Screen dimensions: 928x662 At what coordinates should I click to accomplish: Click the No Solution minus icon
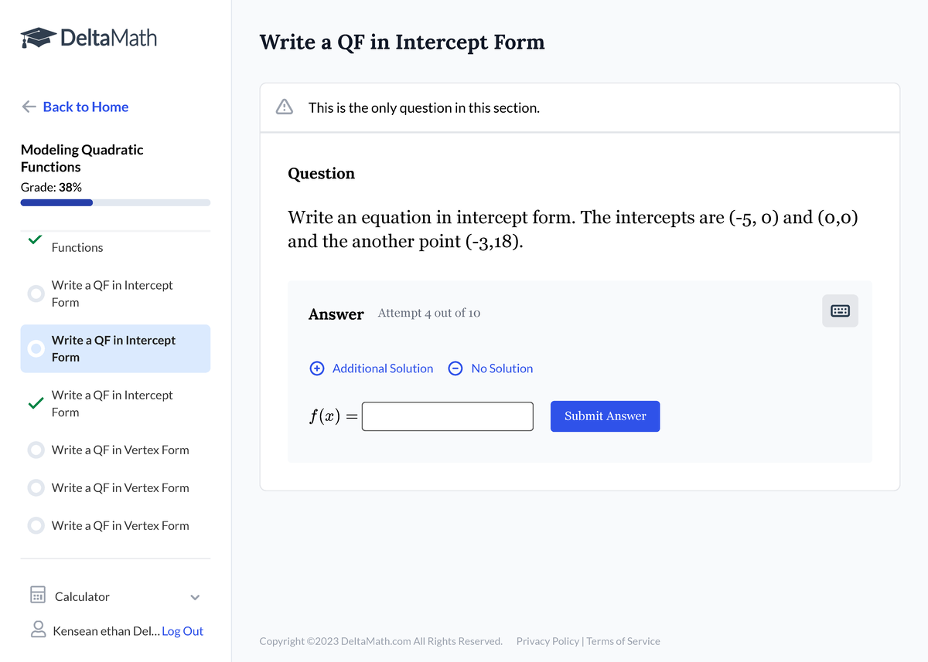pyautogui.click(x=455, y=368)
